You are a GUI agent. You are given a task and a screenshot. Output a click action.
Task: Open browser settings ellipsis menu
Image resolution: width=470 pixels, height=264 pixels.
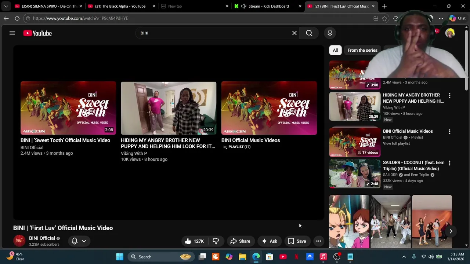(441, 18)
